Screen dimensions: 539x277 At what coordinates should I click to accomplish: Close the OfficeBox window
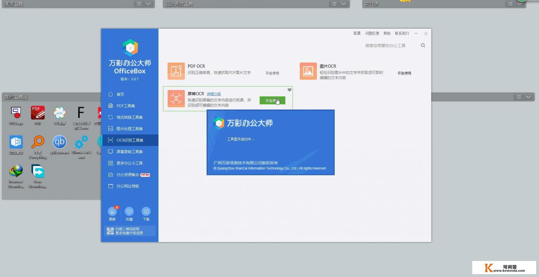(x=426, y=33)
